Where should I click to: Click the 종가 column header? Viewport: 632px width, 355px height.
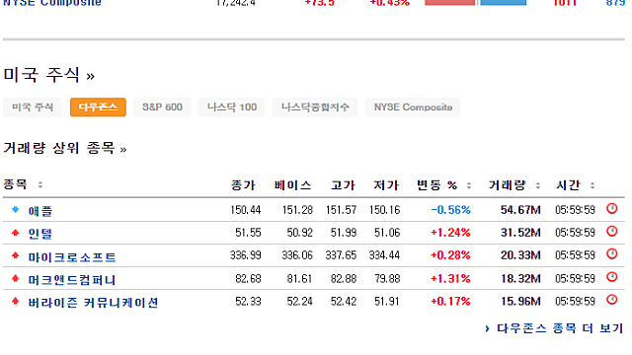(244, 185)
